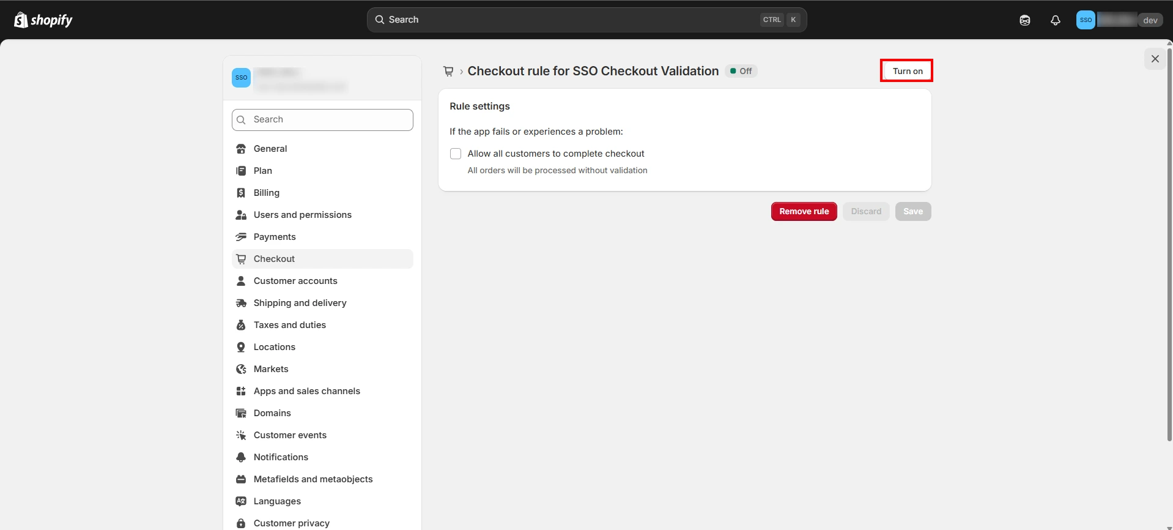
Task: Click the Customer accounts person icon
Action: (x=241, y=281)
